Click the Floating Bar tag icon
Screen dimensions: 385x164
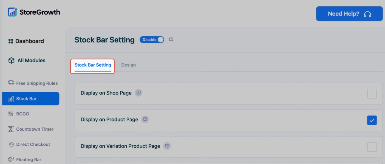(11, 160)
